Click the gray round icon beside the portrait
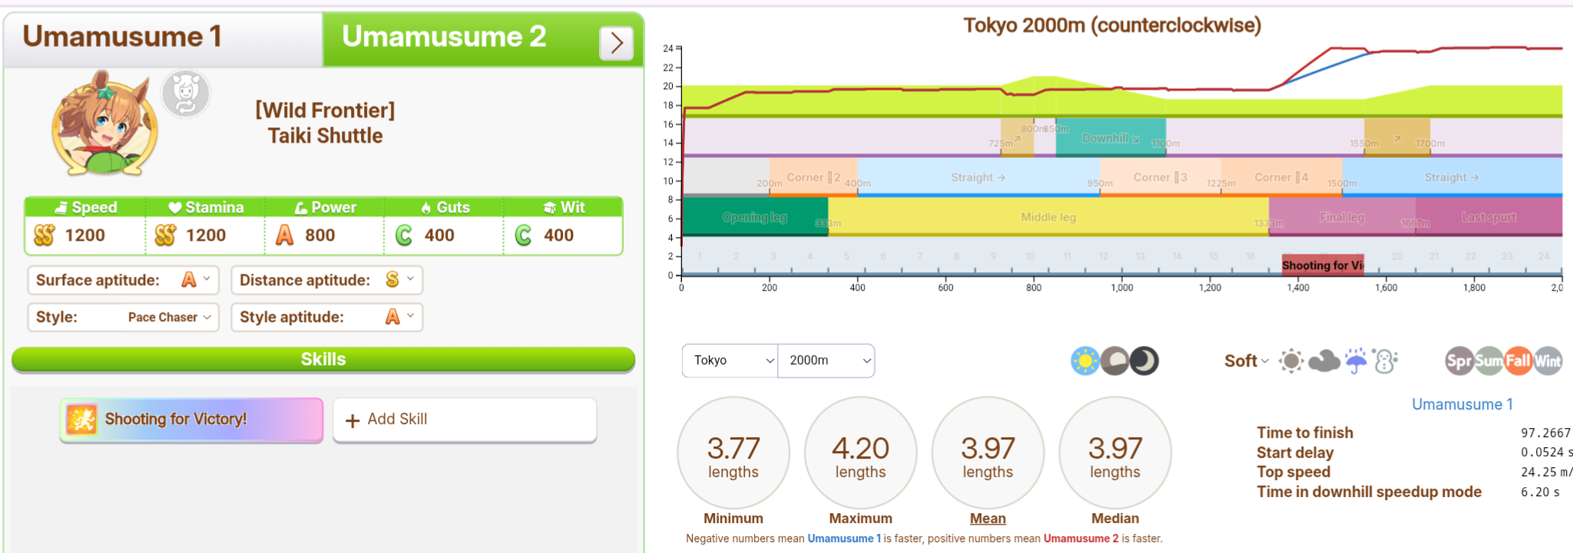This screenshot has width=1573, height=553. pyautogui.click(x=186, y=94)
